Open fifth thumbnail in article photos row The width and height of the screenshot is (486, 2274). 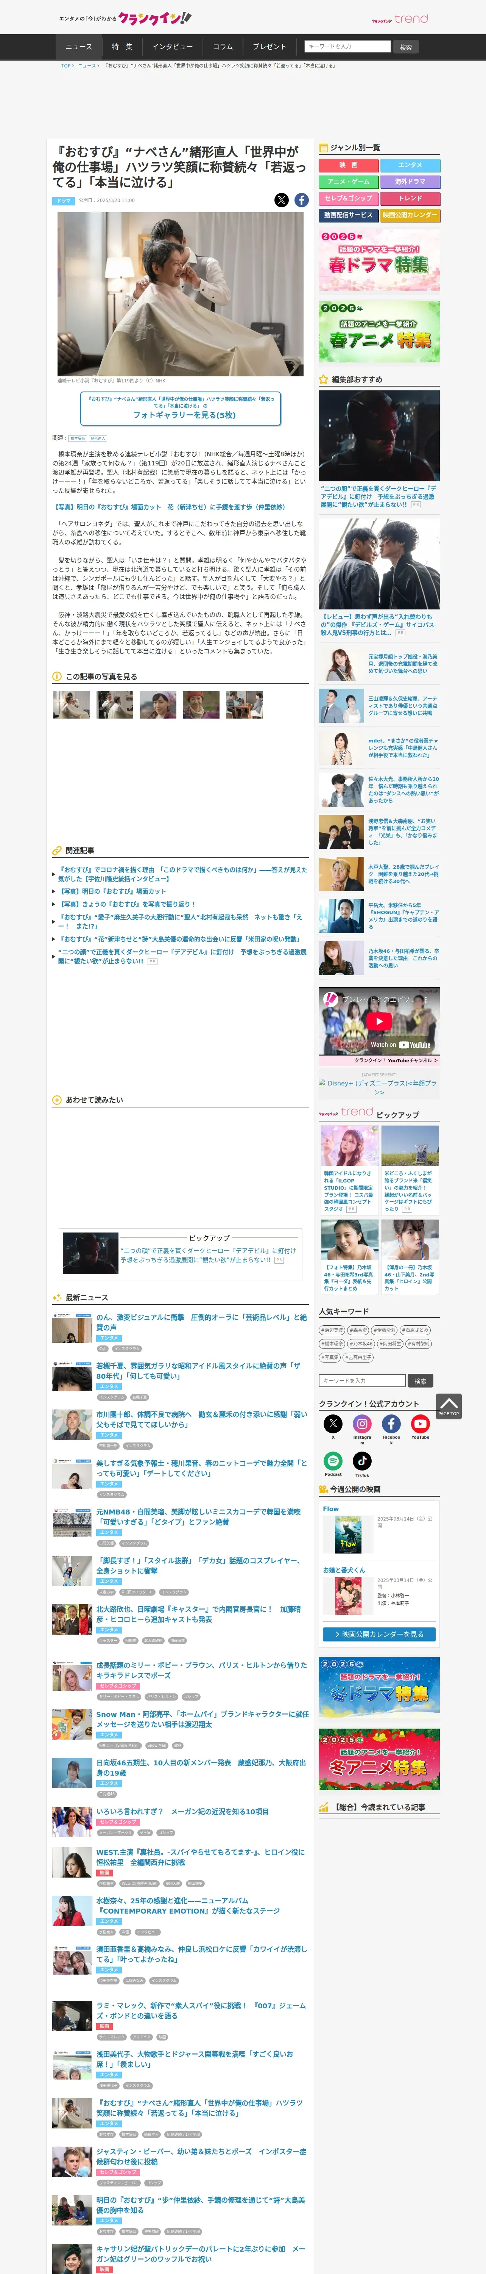244,705
